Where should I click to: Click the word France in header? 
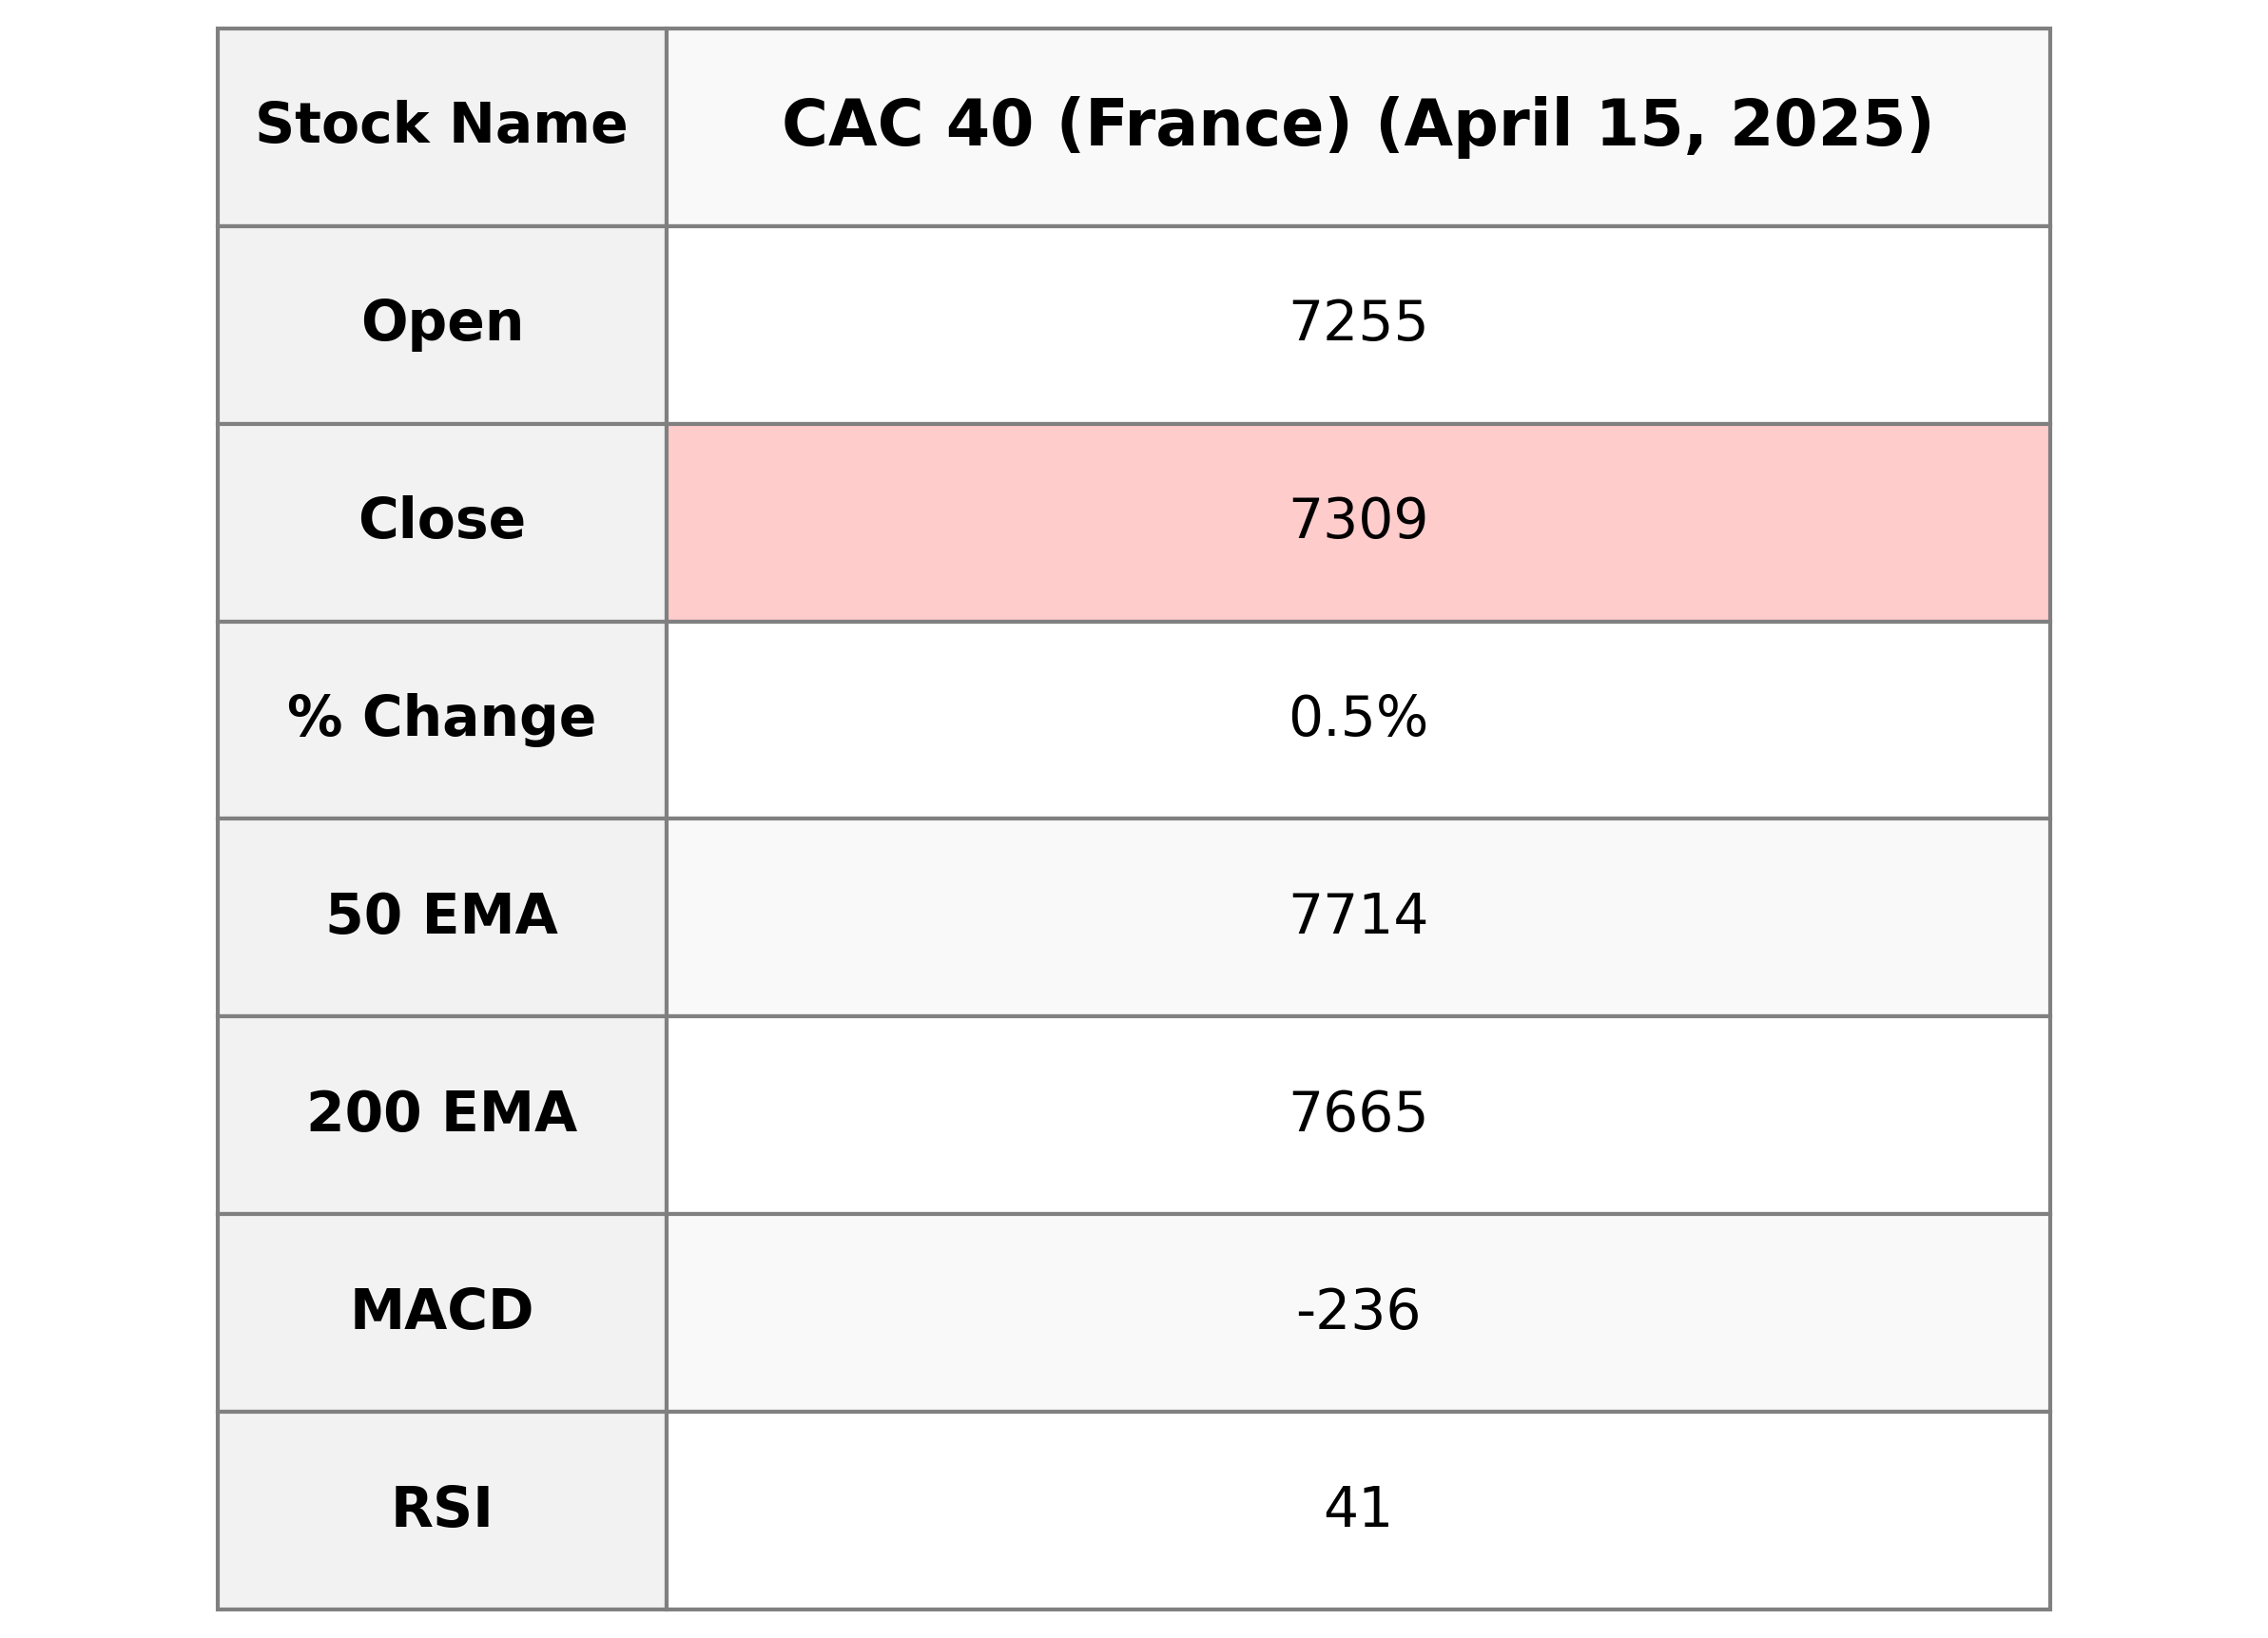point(1205,125)
